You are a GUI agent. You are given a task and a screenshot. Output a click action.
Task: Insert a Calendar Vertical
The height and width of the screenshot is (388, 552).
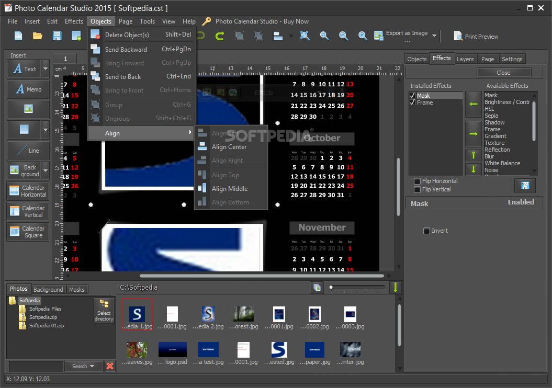click(28, 211)
